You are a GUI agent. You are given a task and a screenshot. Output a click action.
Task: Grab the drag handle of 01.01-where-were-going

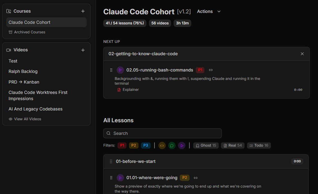111,178
